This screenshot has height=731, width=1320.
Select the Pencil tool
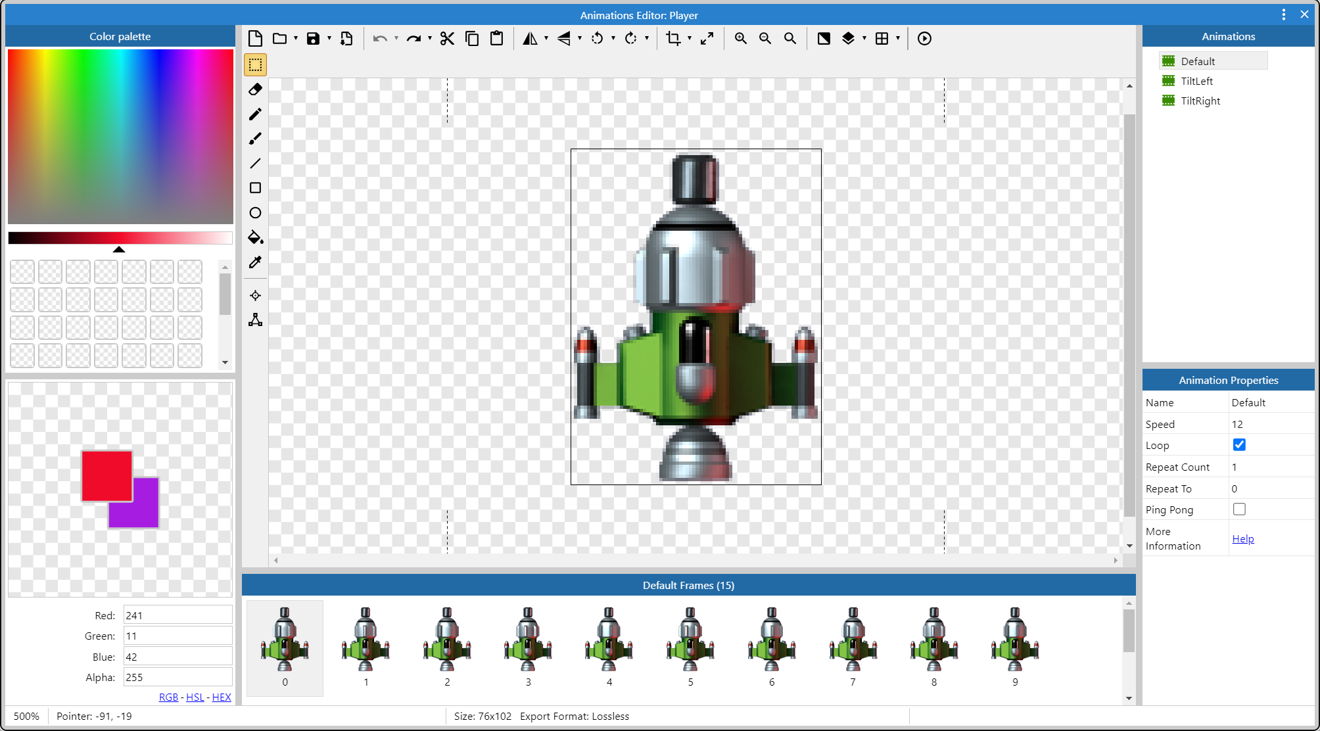coord(255,114)
